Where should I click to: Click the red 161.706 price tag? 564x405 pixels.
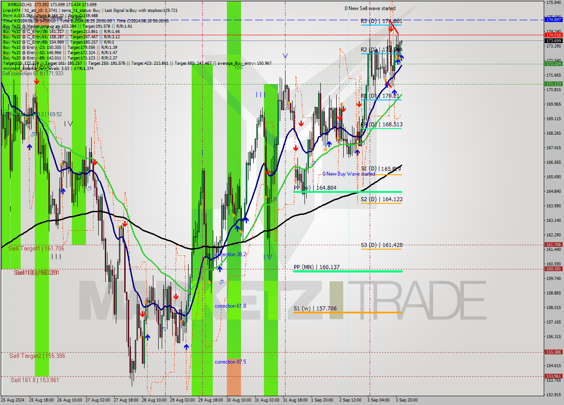[x=553, y=244]
